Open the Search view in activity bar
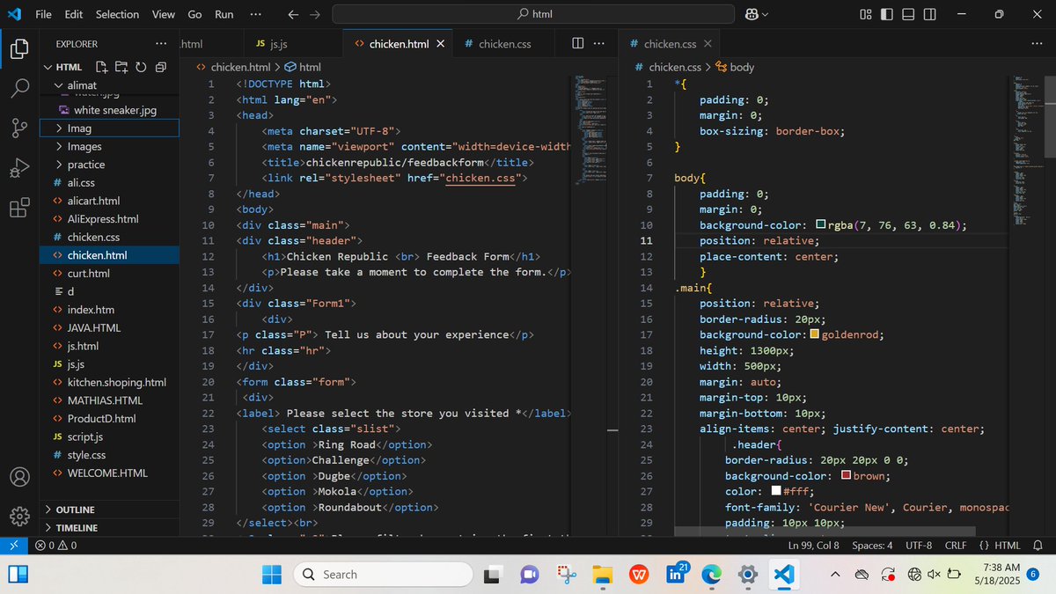The height and width of the screenshot is (594, 1056). [x=19, y=89]
